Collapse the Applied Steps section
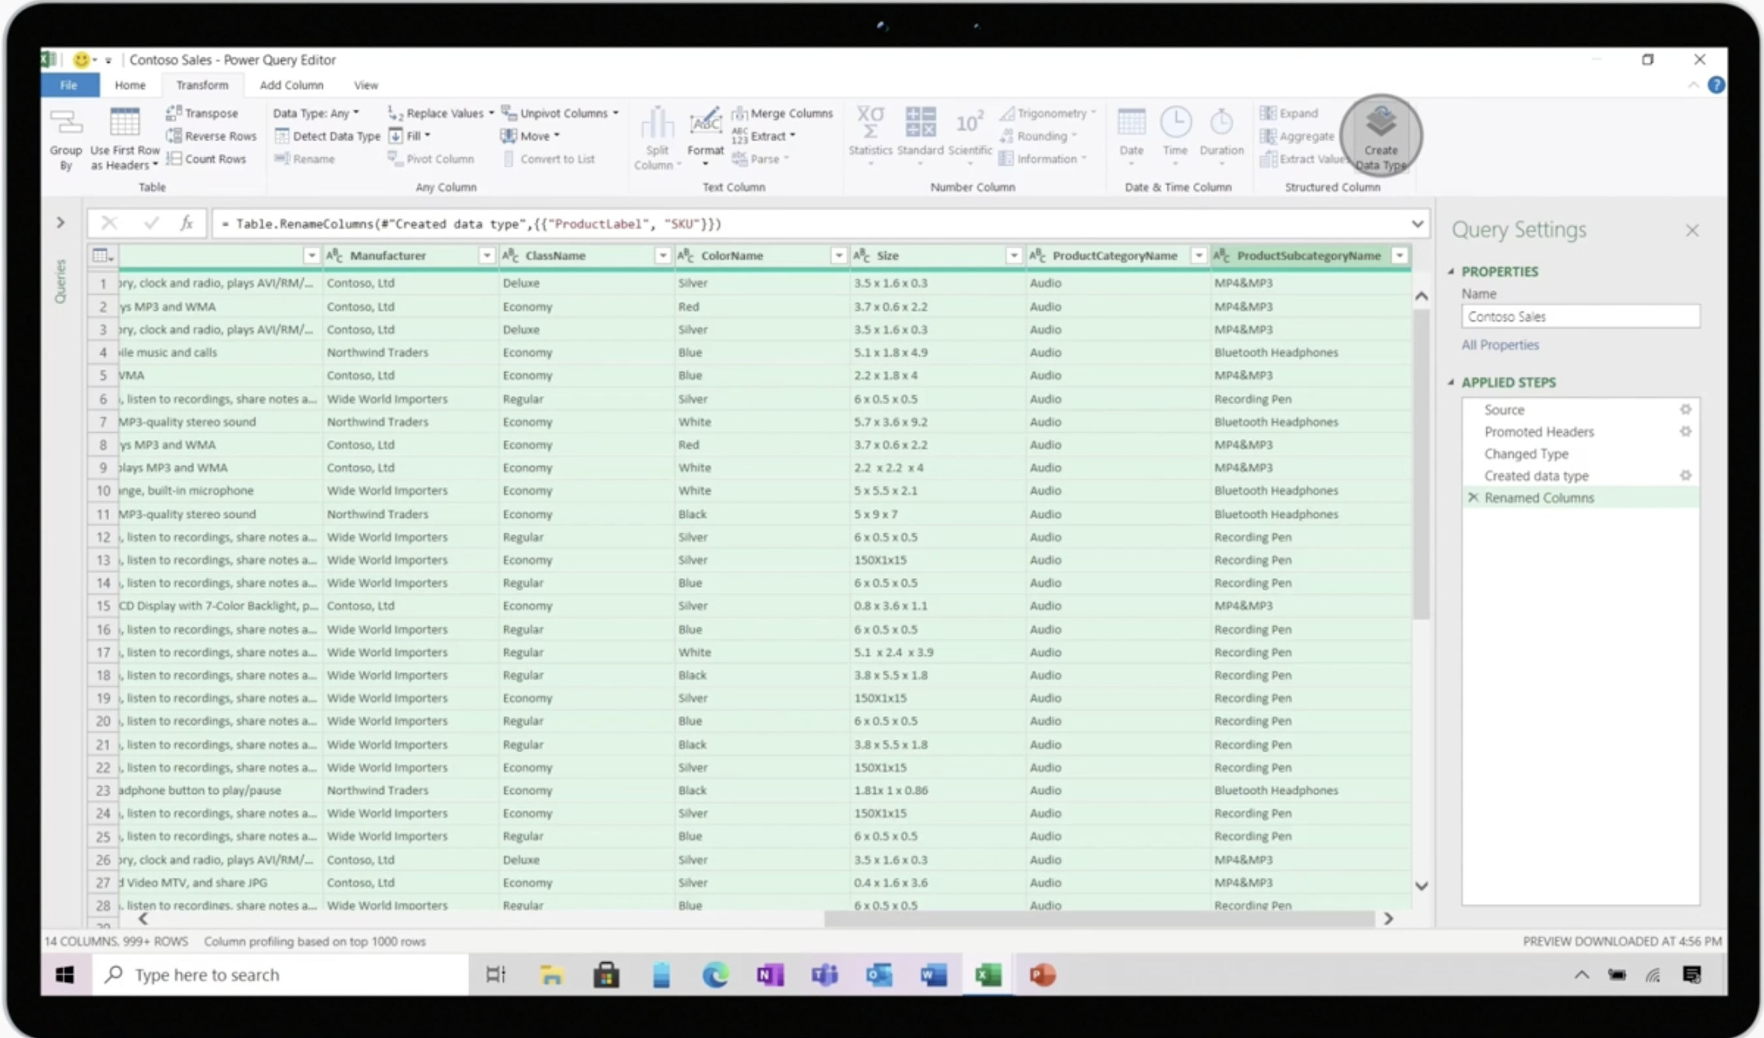The height and width of the screenshot is (1038, 1764). tap(1450, 383)
